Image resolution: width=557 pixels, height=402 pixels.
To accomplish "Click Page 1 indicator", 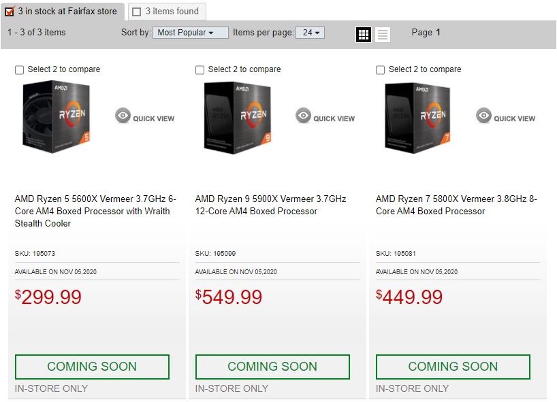I will 426,32.
